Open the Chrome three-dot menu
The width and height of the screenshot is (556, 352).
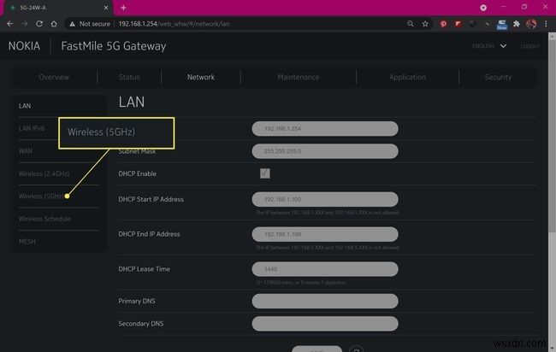coord(546,24)
